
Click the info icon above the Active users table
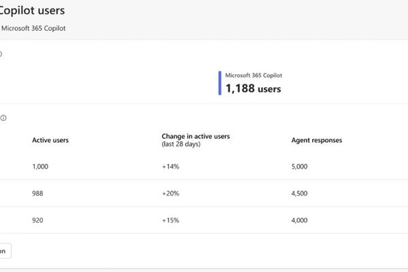(x=3, y=118)
